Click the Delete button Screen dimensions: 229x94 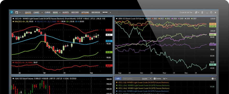157,79
